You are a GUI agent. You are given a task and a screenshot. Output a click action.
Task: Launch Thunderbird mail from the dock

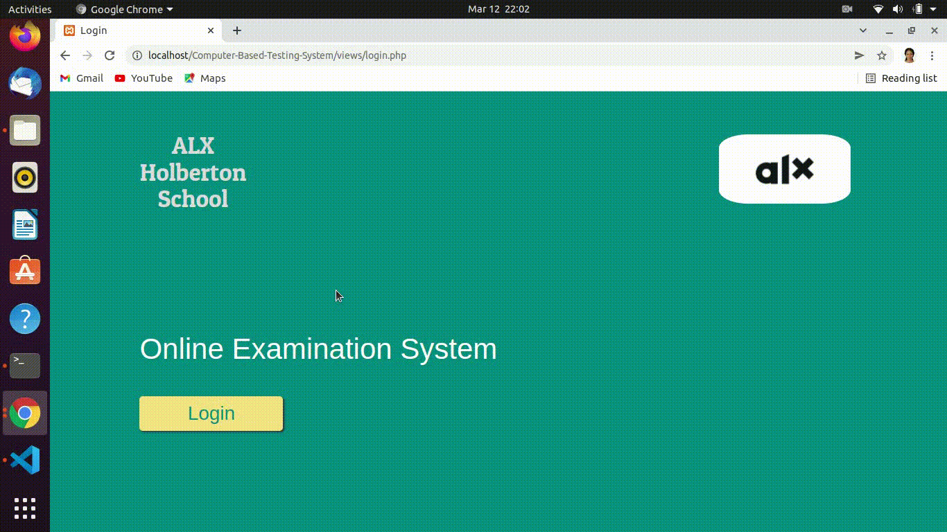(25, 83)
